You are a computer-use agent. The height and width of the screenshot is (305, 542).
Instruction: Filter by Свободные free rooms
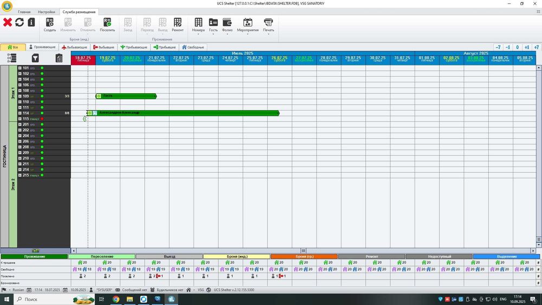point(193,47)
